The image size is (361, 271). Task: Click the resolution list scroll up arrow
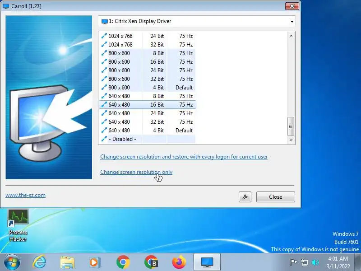pos(291,36)
